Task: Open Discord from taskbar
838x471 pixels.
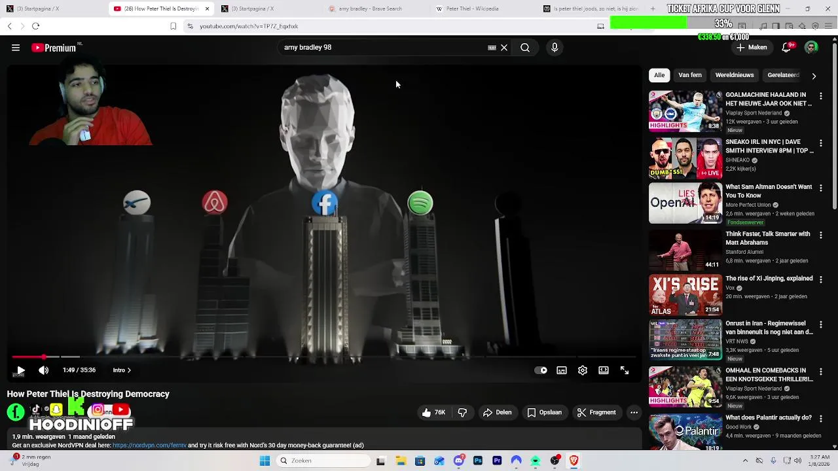Action: 458,461
